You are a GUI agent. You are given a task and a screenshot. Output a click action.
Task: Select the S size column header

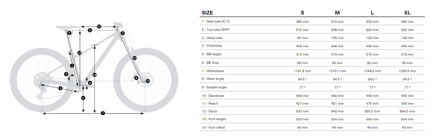[302, 13]
